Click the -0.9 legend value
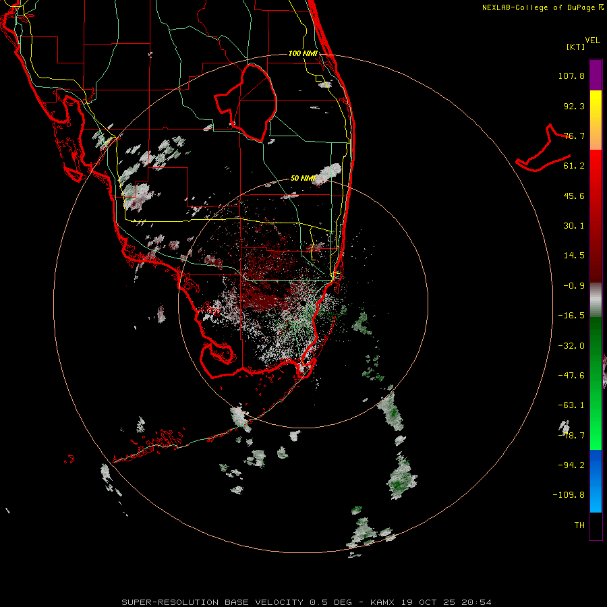 [x=574, y=286]
